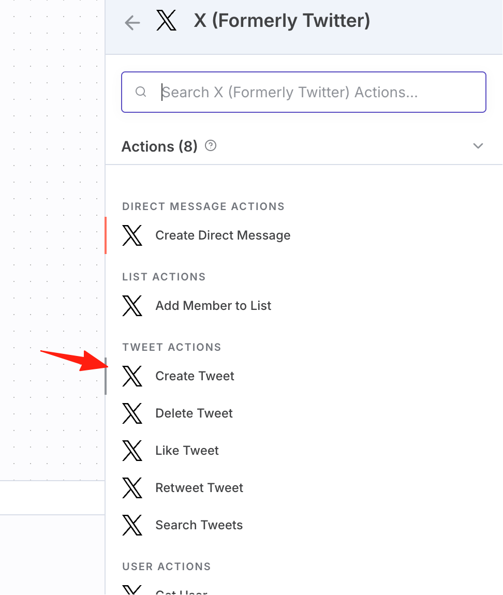Click the X icon beside Delete Tweet
The width and height of the screenshot is (503, 595).
(x=132, y=413)
